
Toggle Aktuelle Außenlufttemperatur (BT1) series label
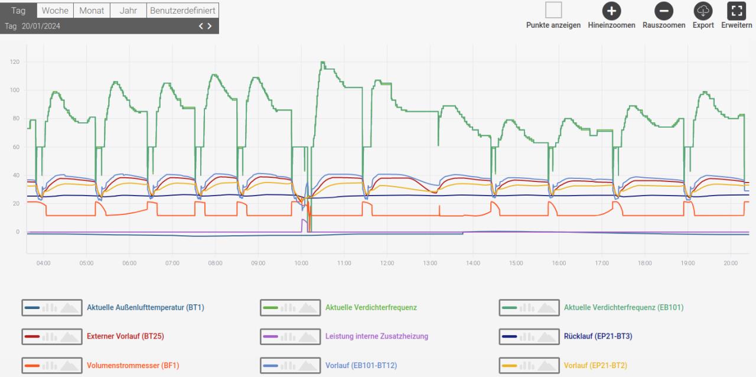(x=145, y=307)
